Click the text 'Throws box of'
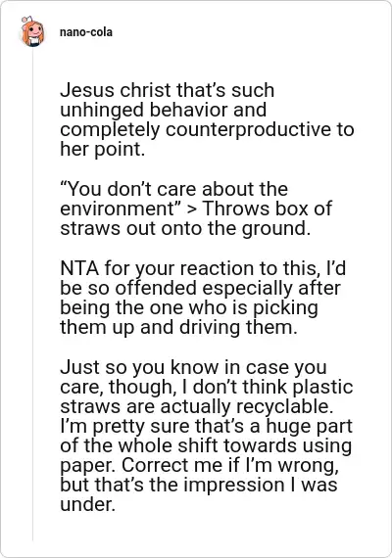 tap(268, 209)
